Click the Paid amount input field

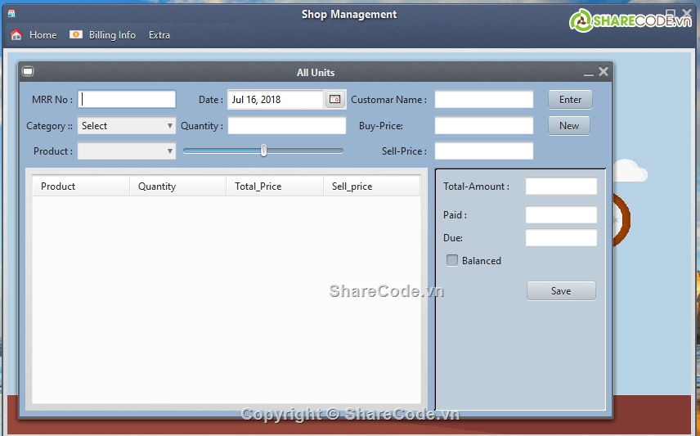point(561,215)
